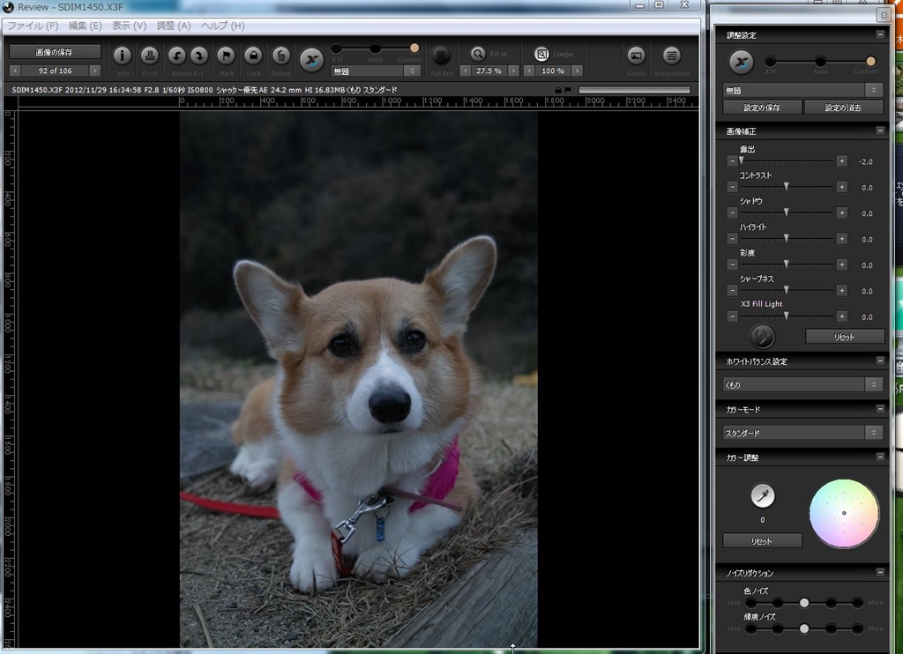Click the center of the color adjustment wheel

pyautogui.click(x=844, y=513)
